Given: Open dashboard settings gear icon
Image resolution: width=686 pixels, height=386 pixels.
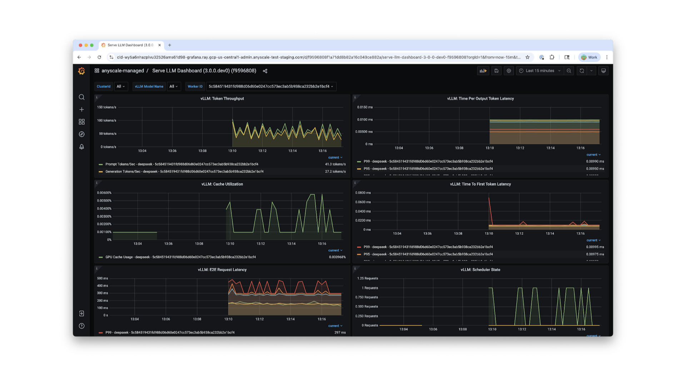Looking at the screenshot, I should click(x=509, y=71).
